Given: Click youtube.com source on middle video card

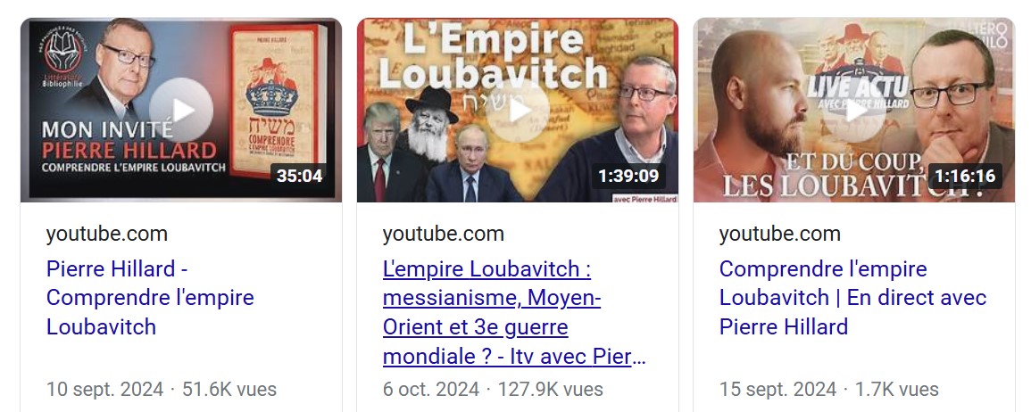Looking at the screenshot, I should pyautogui.click(x=443, y=234).
